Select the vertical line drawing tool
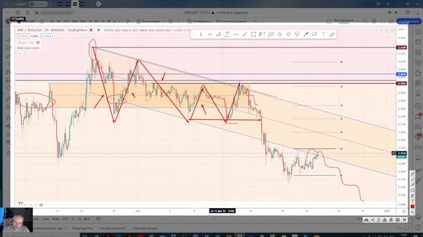Image resolution: width=423 pixels, height=237 pixels. click(x=201, y=34)
